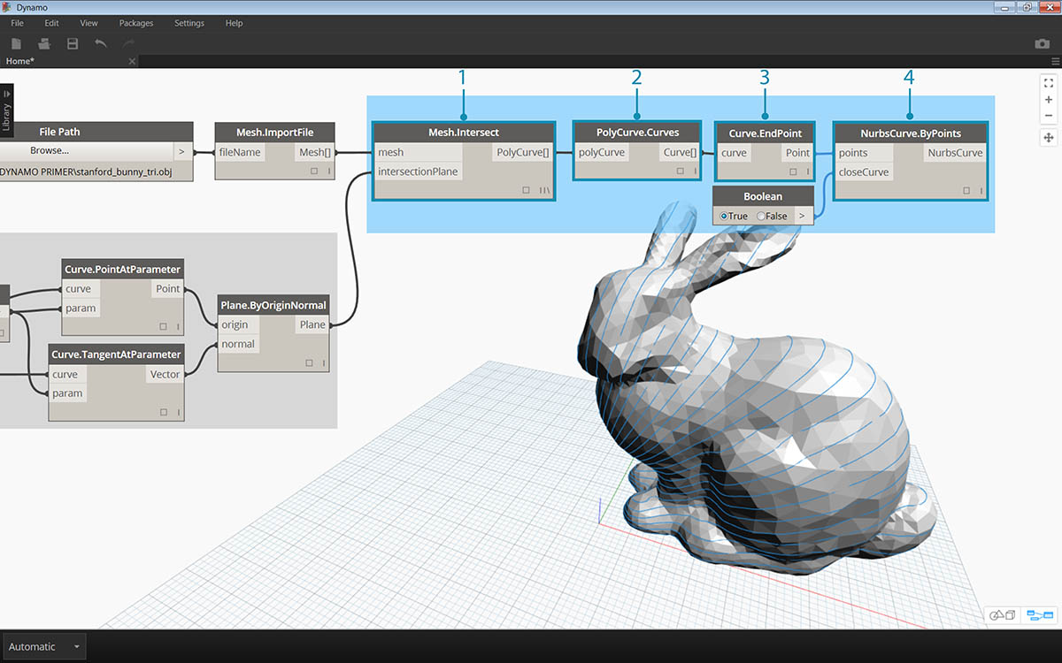
Task: Open the Automatic run mode dropdown
Action: [44, 646]
